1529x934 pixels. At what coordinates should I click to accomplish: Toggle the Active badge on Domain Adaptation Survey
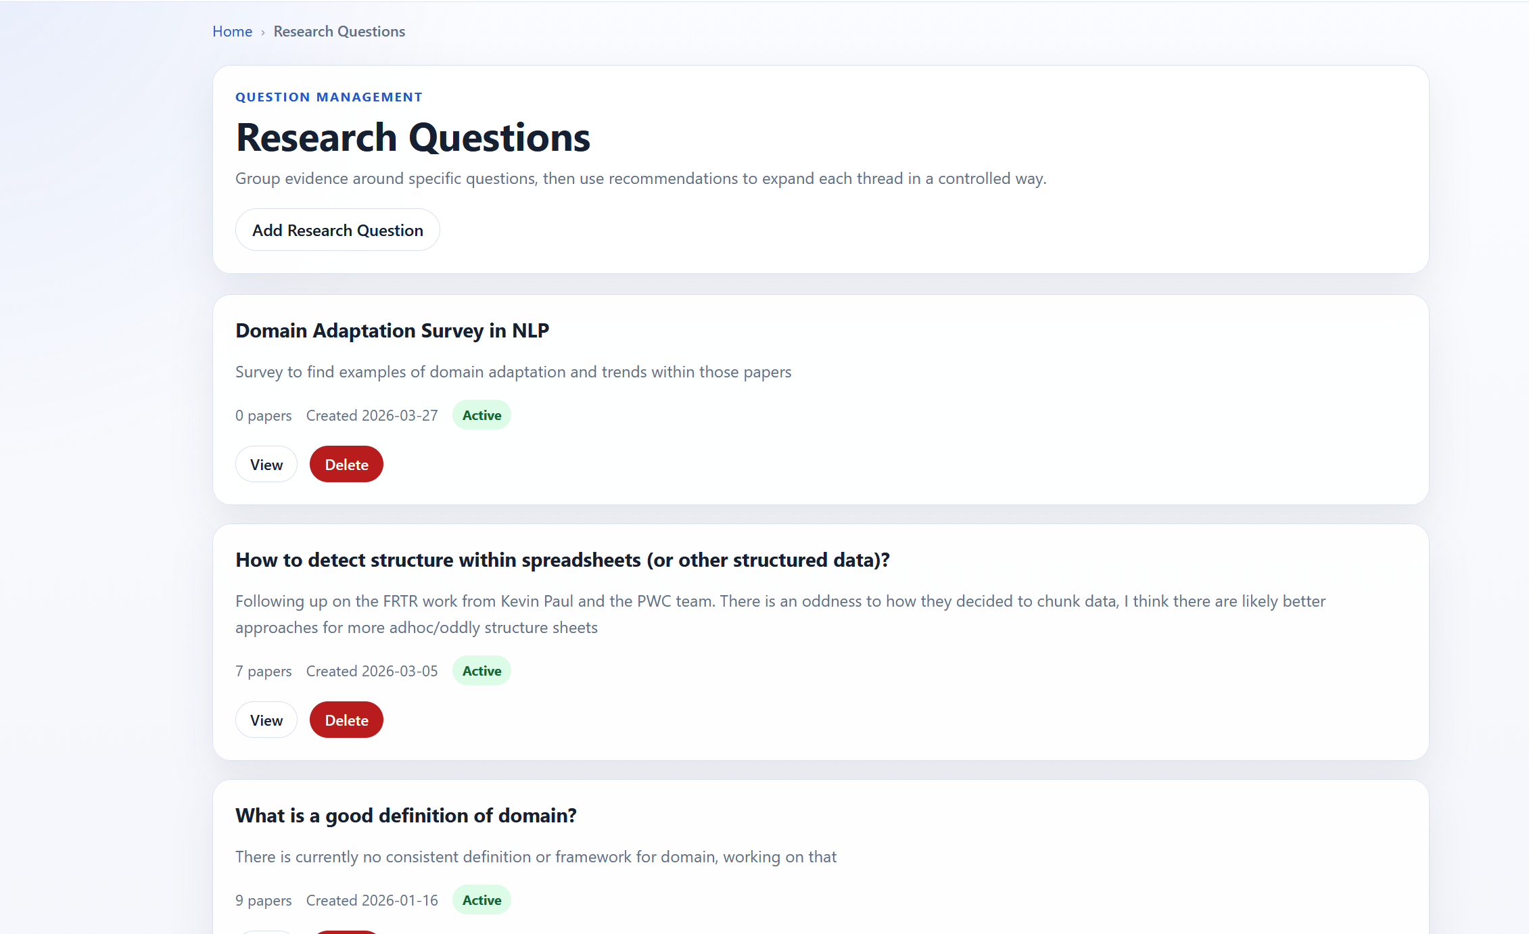[x=481, y=415]
